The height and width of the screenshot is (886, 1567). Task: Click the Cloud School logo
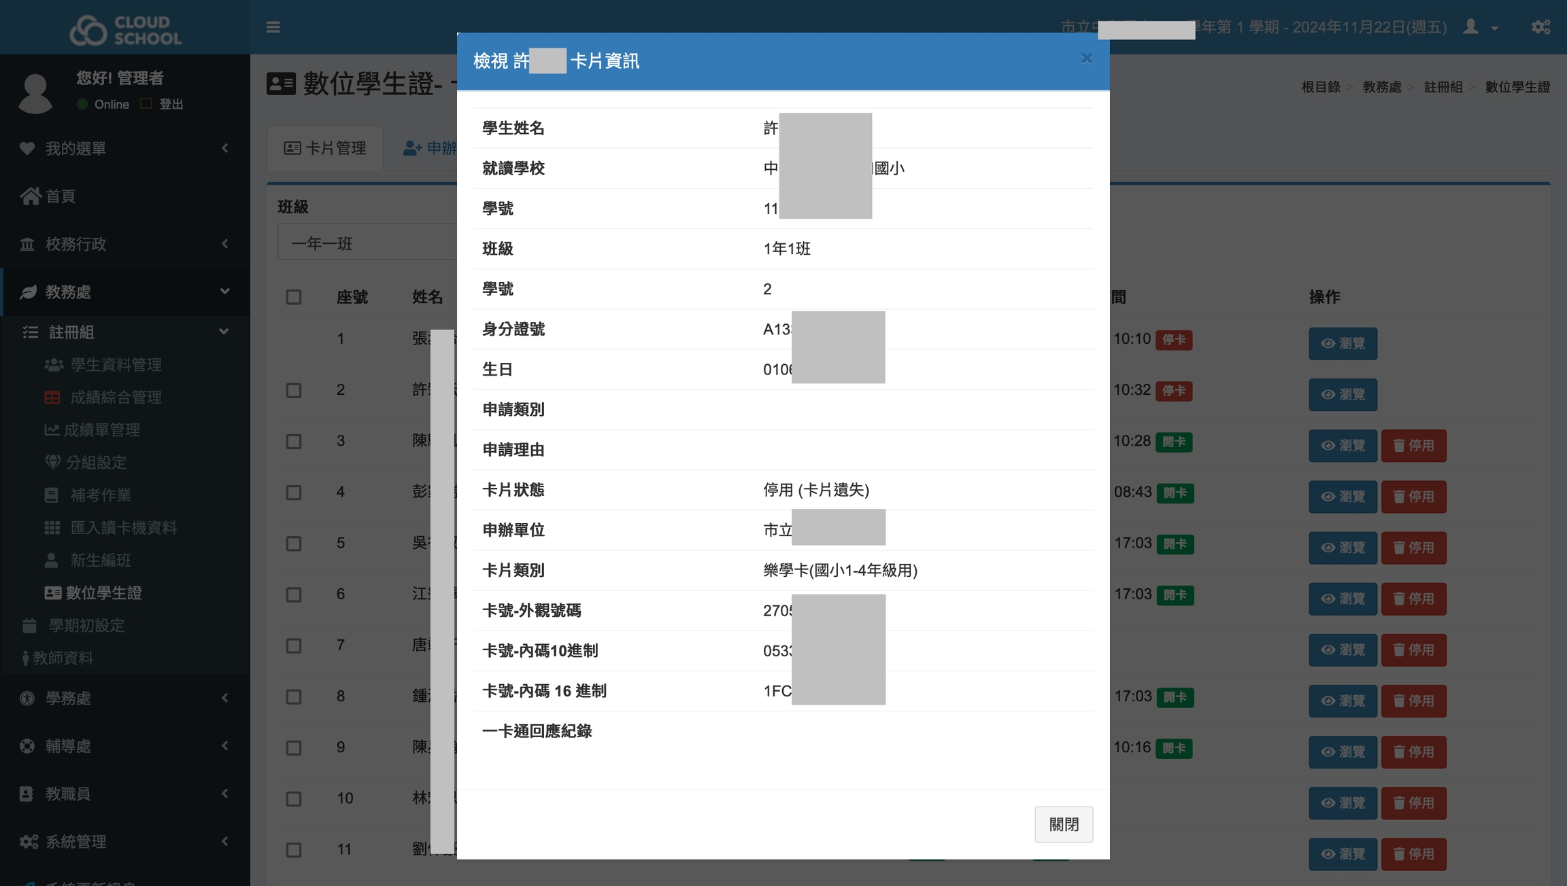click(125, 30)
